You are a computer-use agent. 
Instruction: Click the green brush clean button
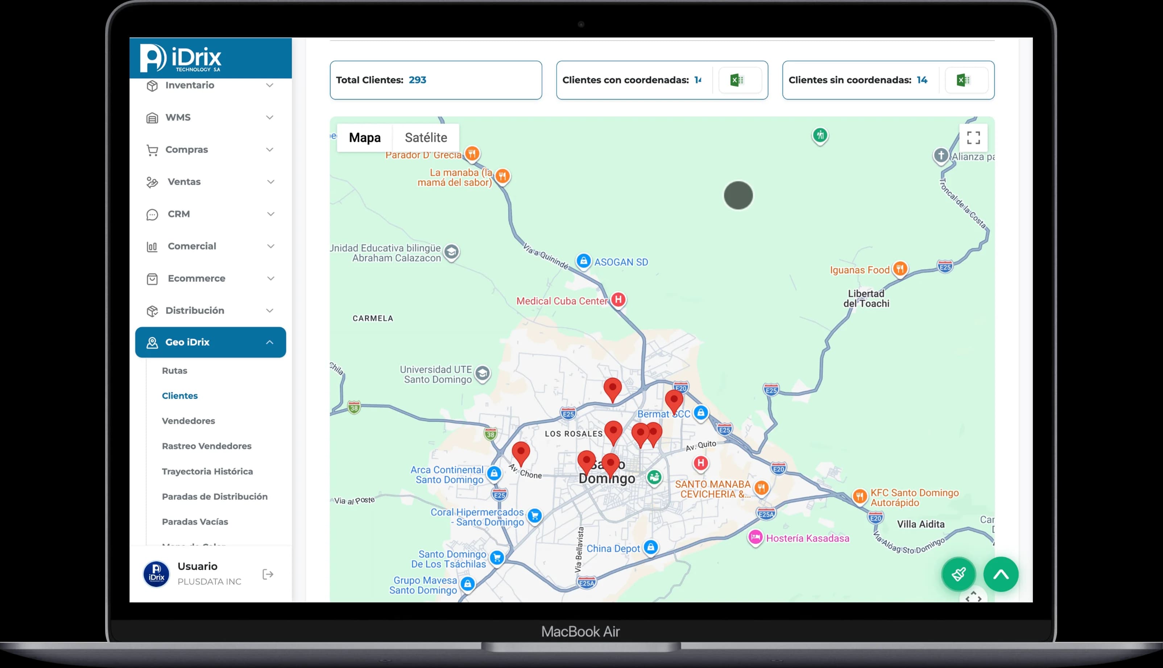tap(958, 574)
